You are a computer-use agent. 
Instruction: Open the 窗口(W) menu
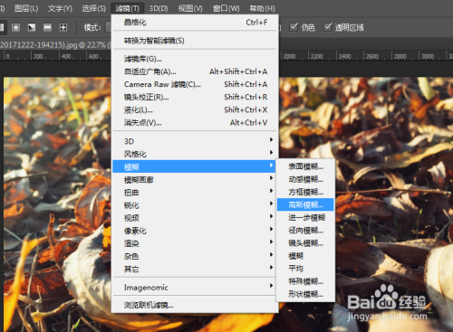tap(226, 8)
